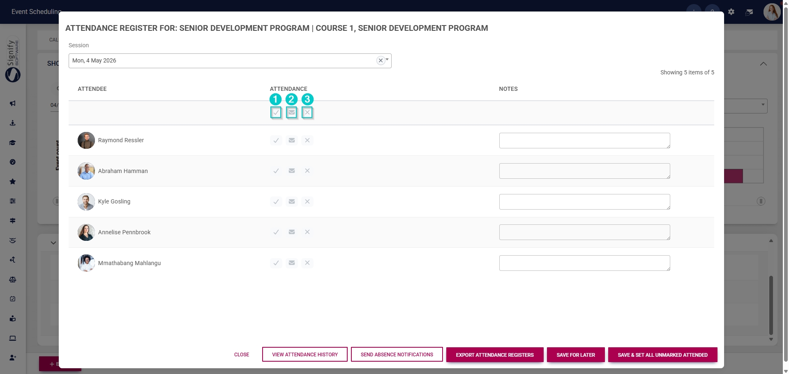This screenshot has width=789, height=374.
Task: Open Abraham Hamman's profile photo
Action: [x=86, y=171]
